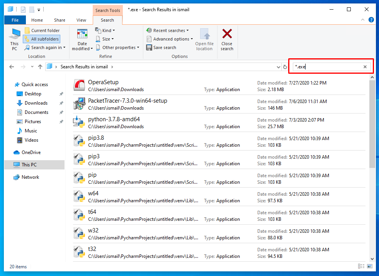Open the File menu

[15, 20]
